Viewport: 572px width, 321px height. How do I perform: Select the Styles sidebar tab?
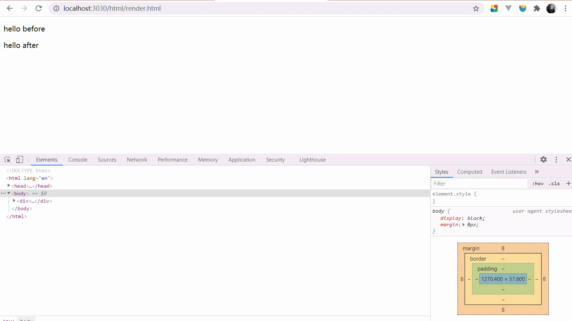441,172
